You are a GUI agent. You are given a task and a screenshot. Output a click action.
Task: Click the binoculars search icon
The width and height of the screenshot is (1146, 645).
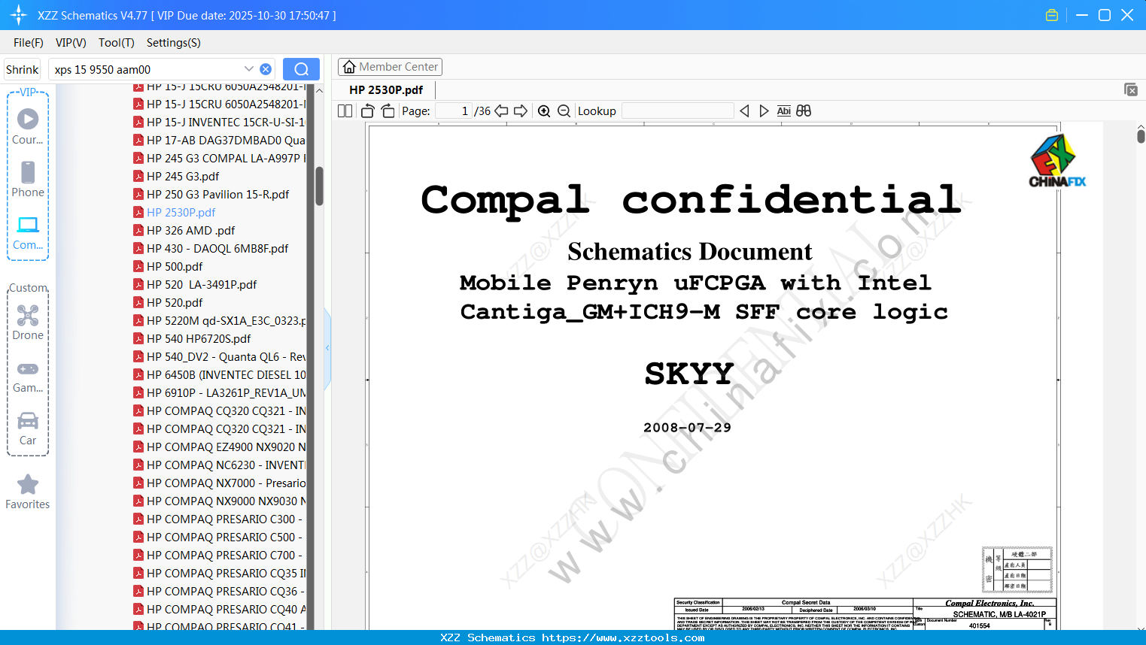tap(804, 111)
